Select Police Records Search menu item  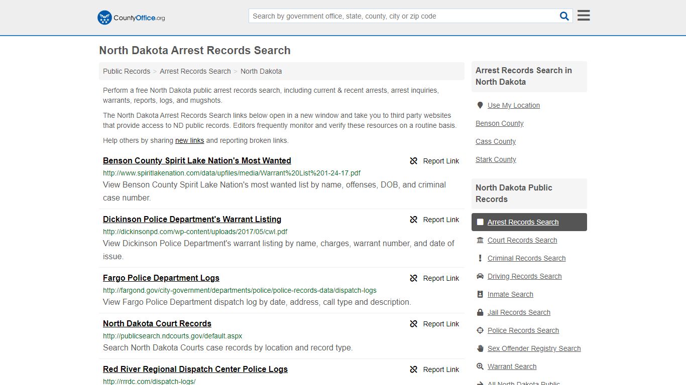click(x=523, y=330)
